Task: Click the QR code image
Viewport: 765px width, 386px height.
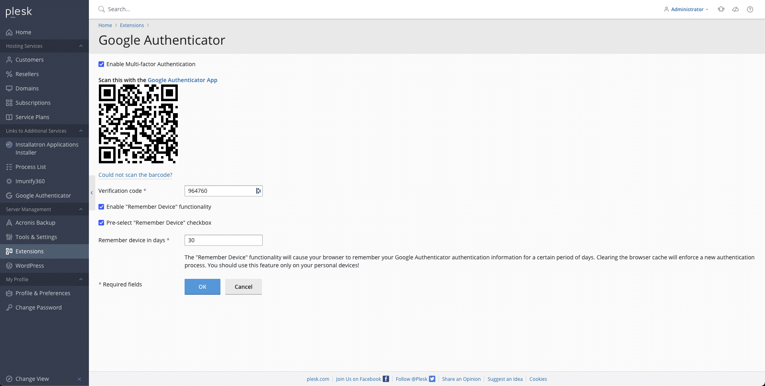Action: 138,124
